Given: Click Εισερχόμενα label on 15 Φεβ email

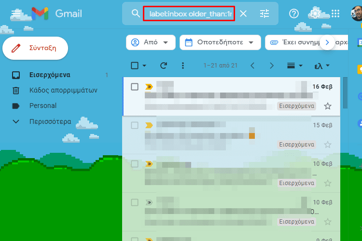Looking at the screenshot, I should (296, 145).
